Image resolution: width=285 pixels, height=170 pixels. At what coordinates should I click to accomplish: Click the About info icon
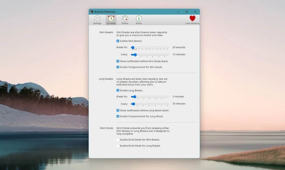coord(139,19)
